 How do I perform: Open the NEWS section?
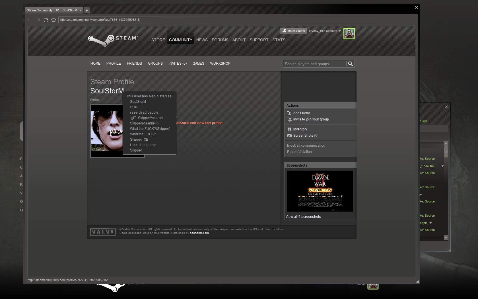tap(202, 40)
